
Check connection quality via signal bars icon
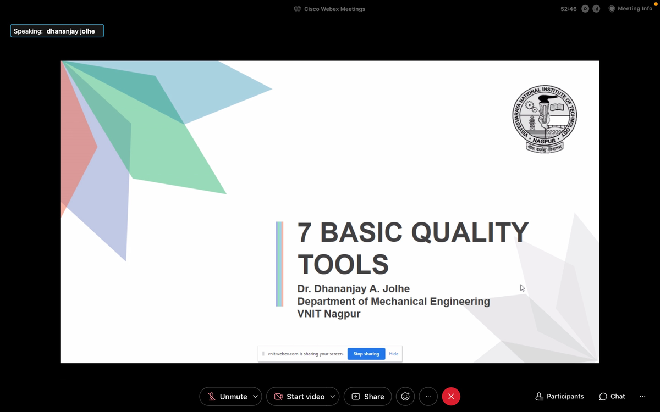tap(596, 8)
